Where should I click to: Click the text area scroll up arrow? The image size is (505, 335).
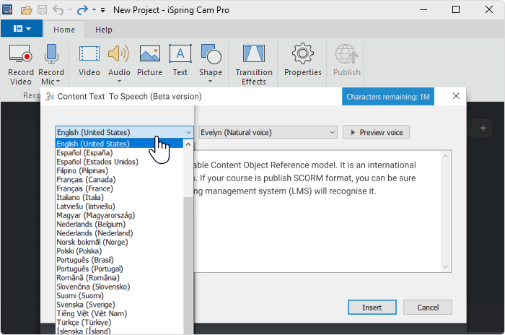[x=445, y=157]
